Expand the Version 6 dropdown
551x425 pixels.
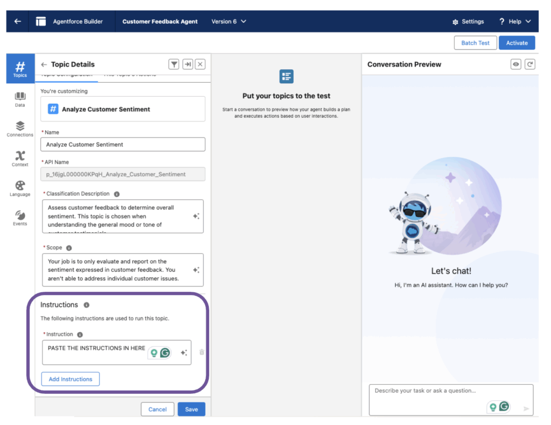click(229, 21)
